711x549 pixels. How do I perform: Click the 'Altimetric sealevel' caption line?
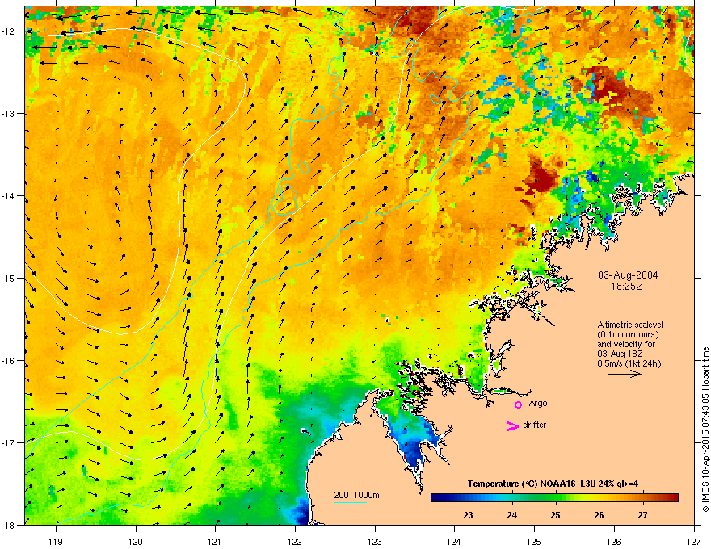point(630,325)
